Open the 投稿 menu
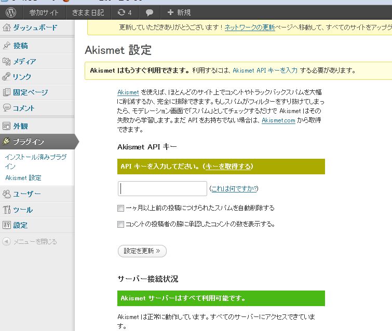Screen dimensions: 392x331 click(x=20, y=46)
